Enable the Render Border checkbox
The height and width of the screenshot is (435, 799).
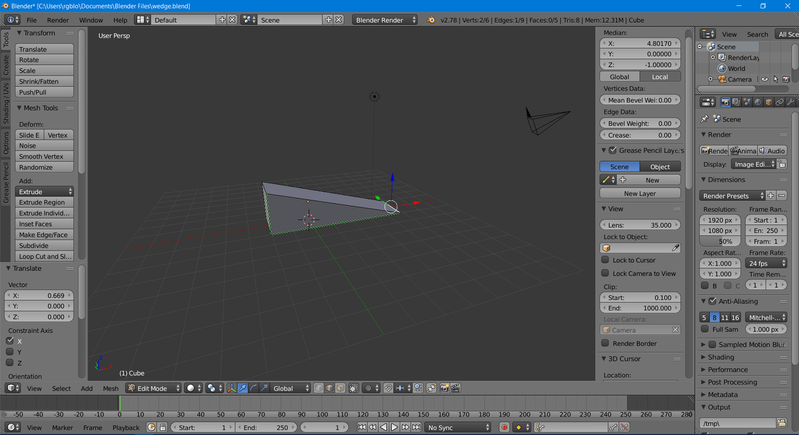pos(605,343)
